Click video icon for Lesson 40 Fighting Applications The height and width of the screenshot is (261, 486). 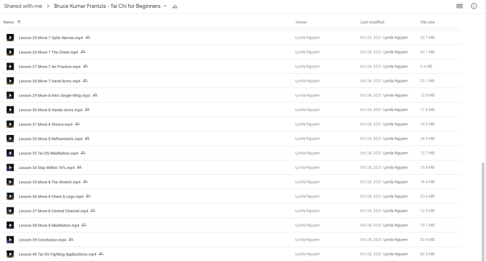(x=10, y=253)
